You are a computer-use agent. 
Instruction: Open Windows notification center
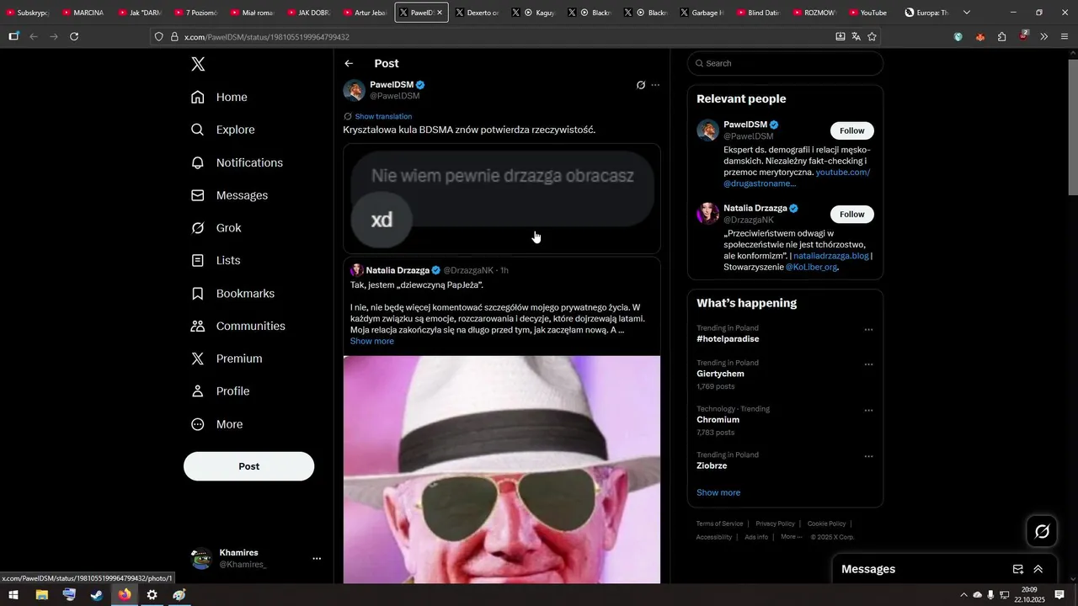[x=1059, y=595]
